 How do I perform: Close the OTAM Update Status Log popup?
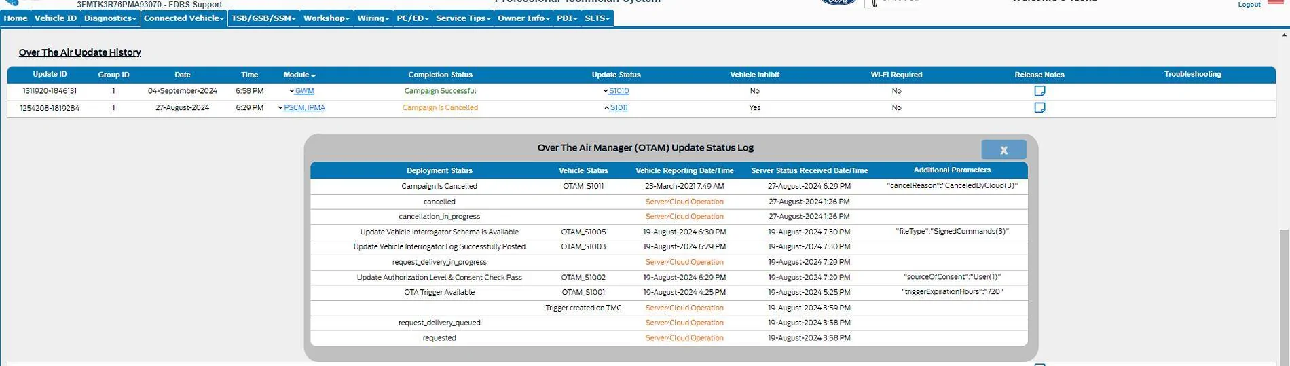[1003, 149]
